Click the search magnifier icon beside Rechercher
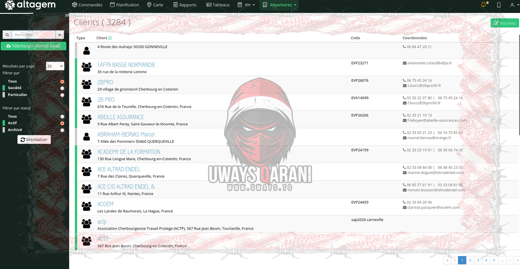520x269 pixels. pyautogui.click(x=7, y=35)
